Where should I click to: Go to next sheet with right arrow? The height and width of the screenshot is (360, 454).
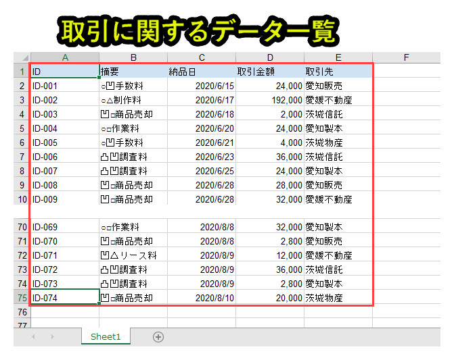(x=52, y=337)
